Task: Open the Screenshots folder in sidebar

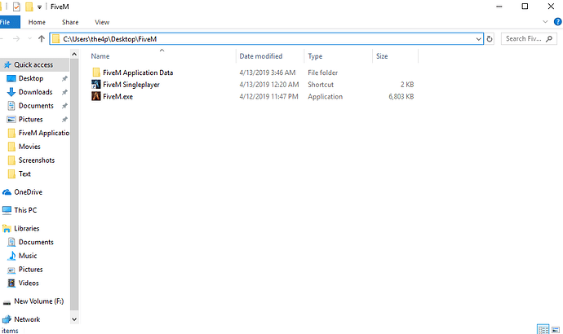Action: [37, 160]
